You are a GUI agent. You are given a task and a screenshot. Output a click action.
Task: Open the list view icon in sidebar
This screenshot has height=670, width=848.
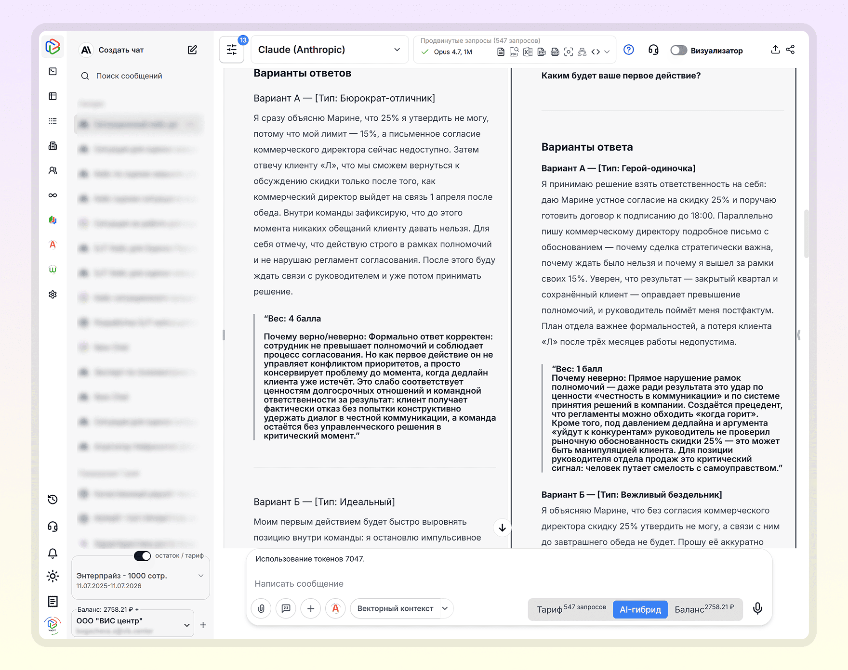[x=53, y=121]
